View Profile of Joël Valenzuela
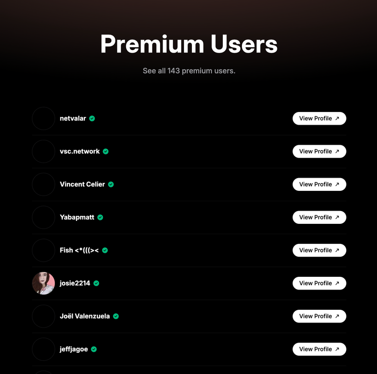 coord(319,316)
